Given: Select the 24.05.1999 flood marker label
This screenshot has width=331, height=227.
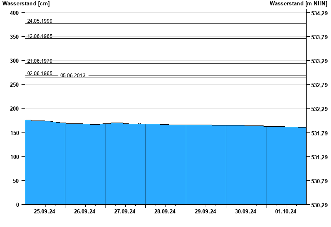Looking at the screenshot, I should pyautogui.click(x=40, y=21).
